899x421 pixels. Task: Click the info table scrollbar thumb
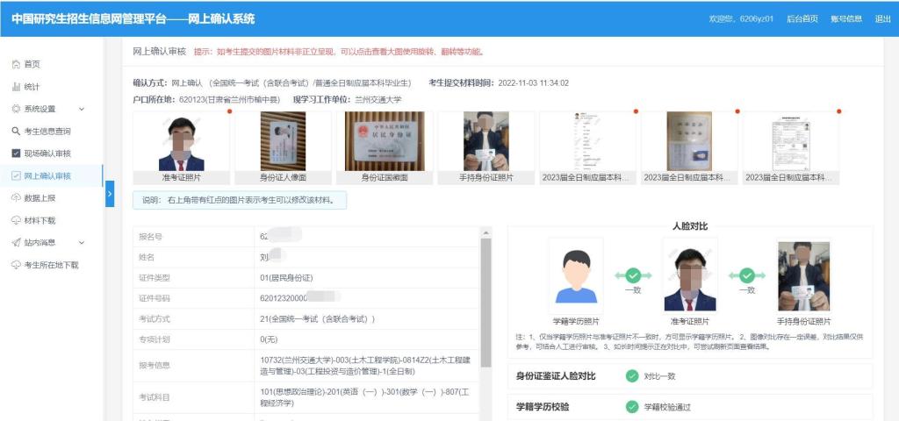(485, 302)
